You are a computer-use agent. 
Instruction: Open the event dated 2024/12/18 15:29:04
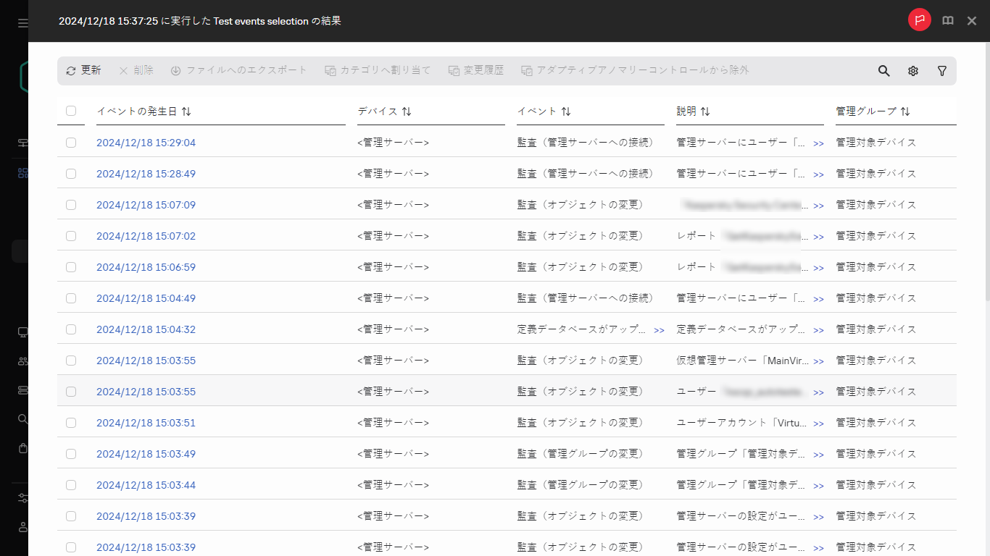pyautogui.click(x=146, y=143)
